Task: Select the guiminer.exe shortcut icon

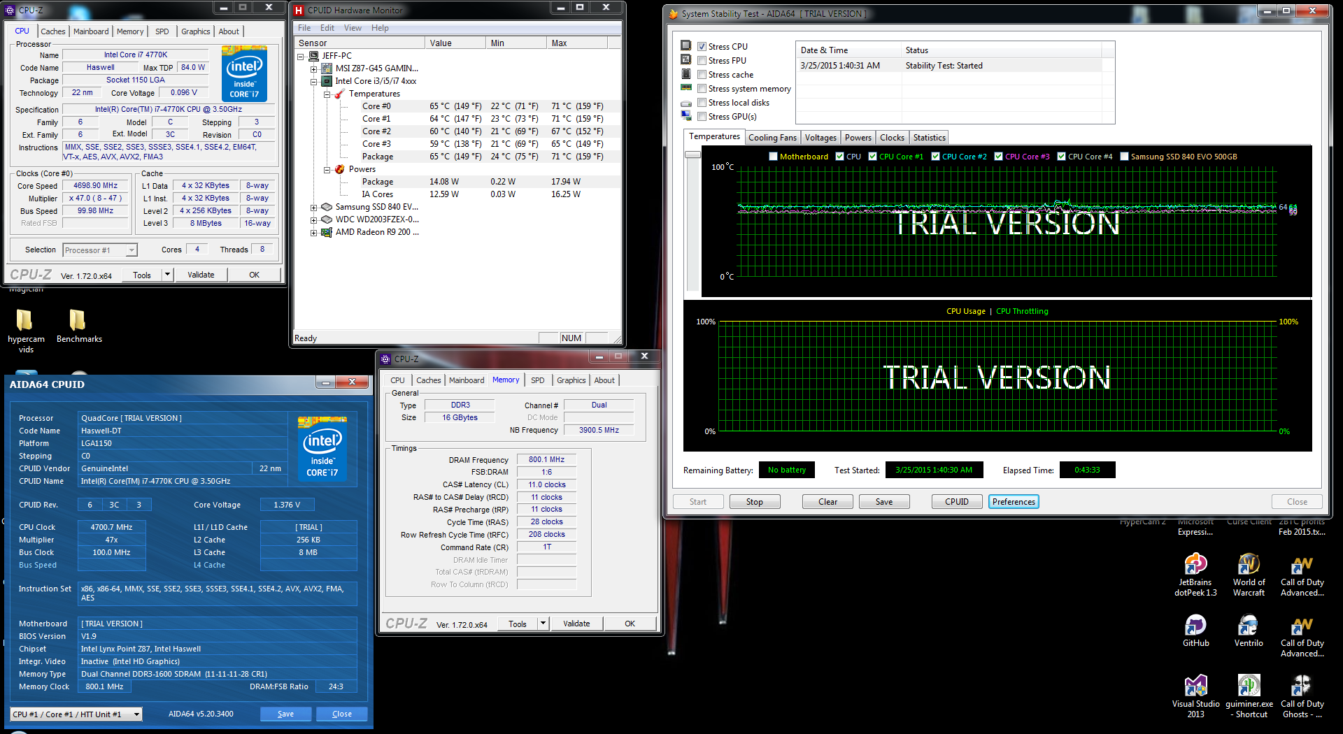Action: pos(1249,696)
